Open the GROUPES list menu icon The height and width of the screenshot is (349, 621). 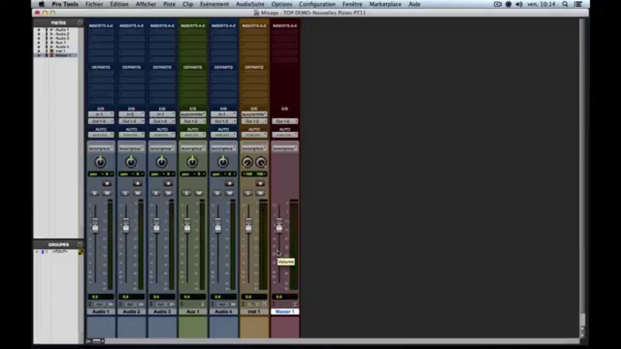click(80, 244)
